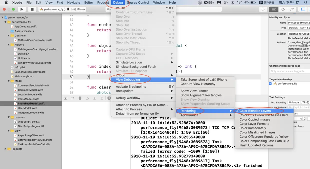Viewport: 310px width, 169px height.
Task: Choose Capture View Hierarchy
Action: pyautogui.click(x=198, y=84)
